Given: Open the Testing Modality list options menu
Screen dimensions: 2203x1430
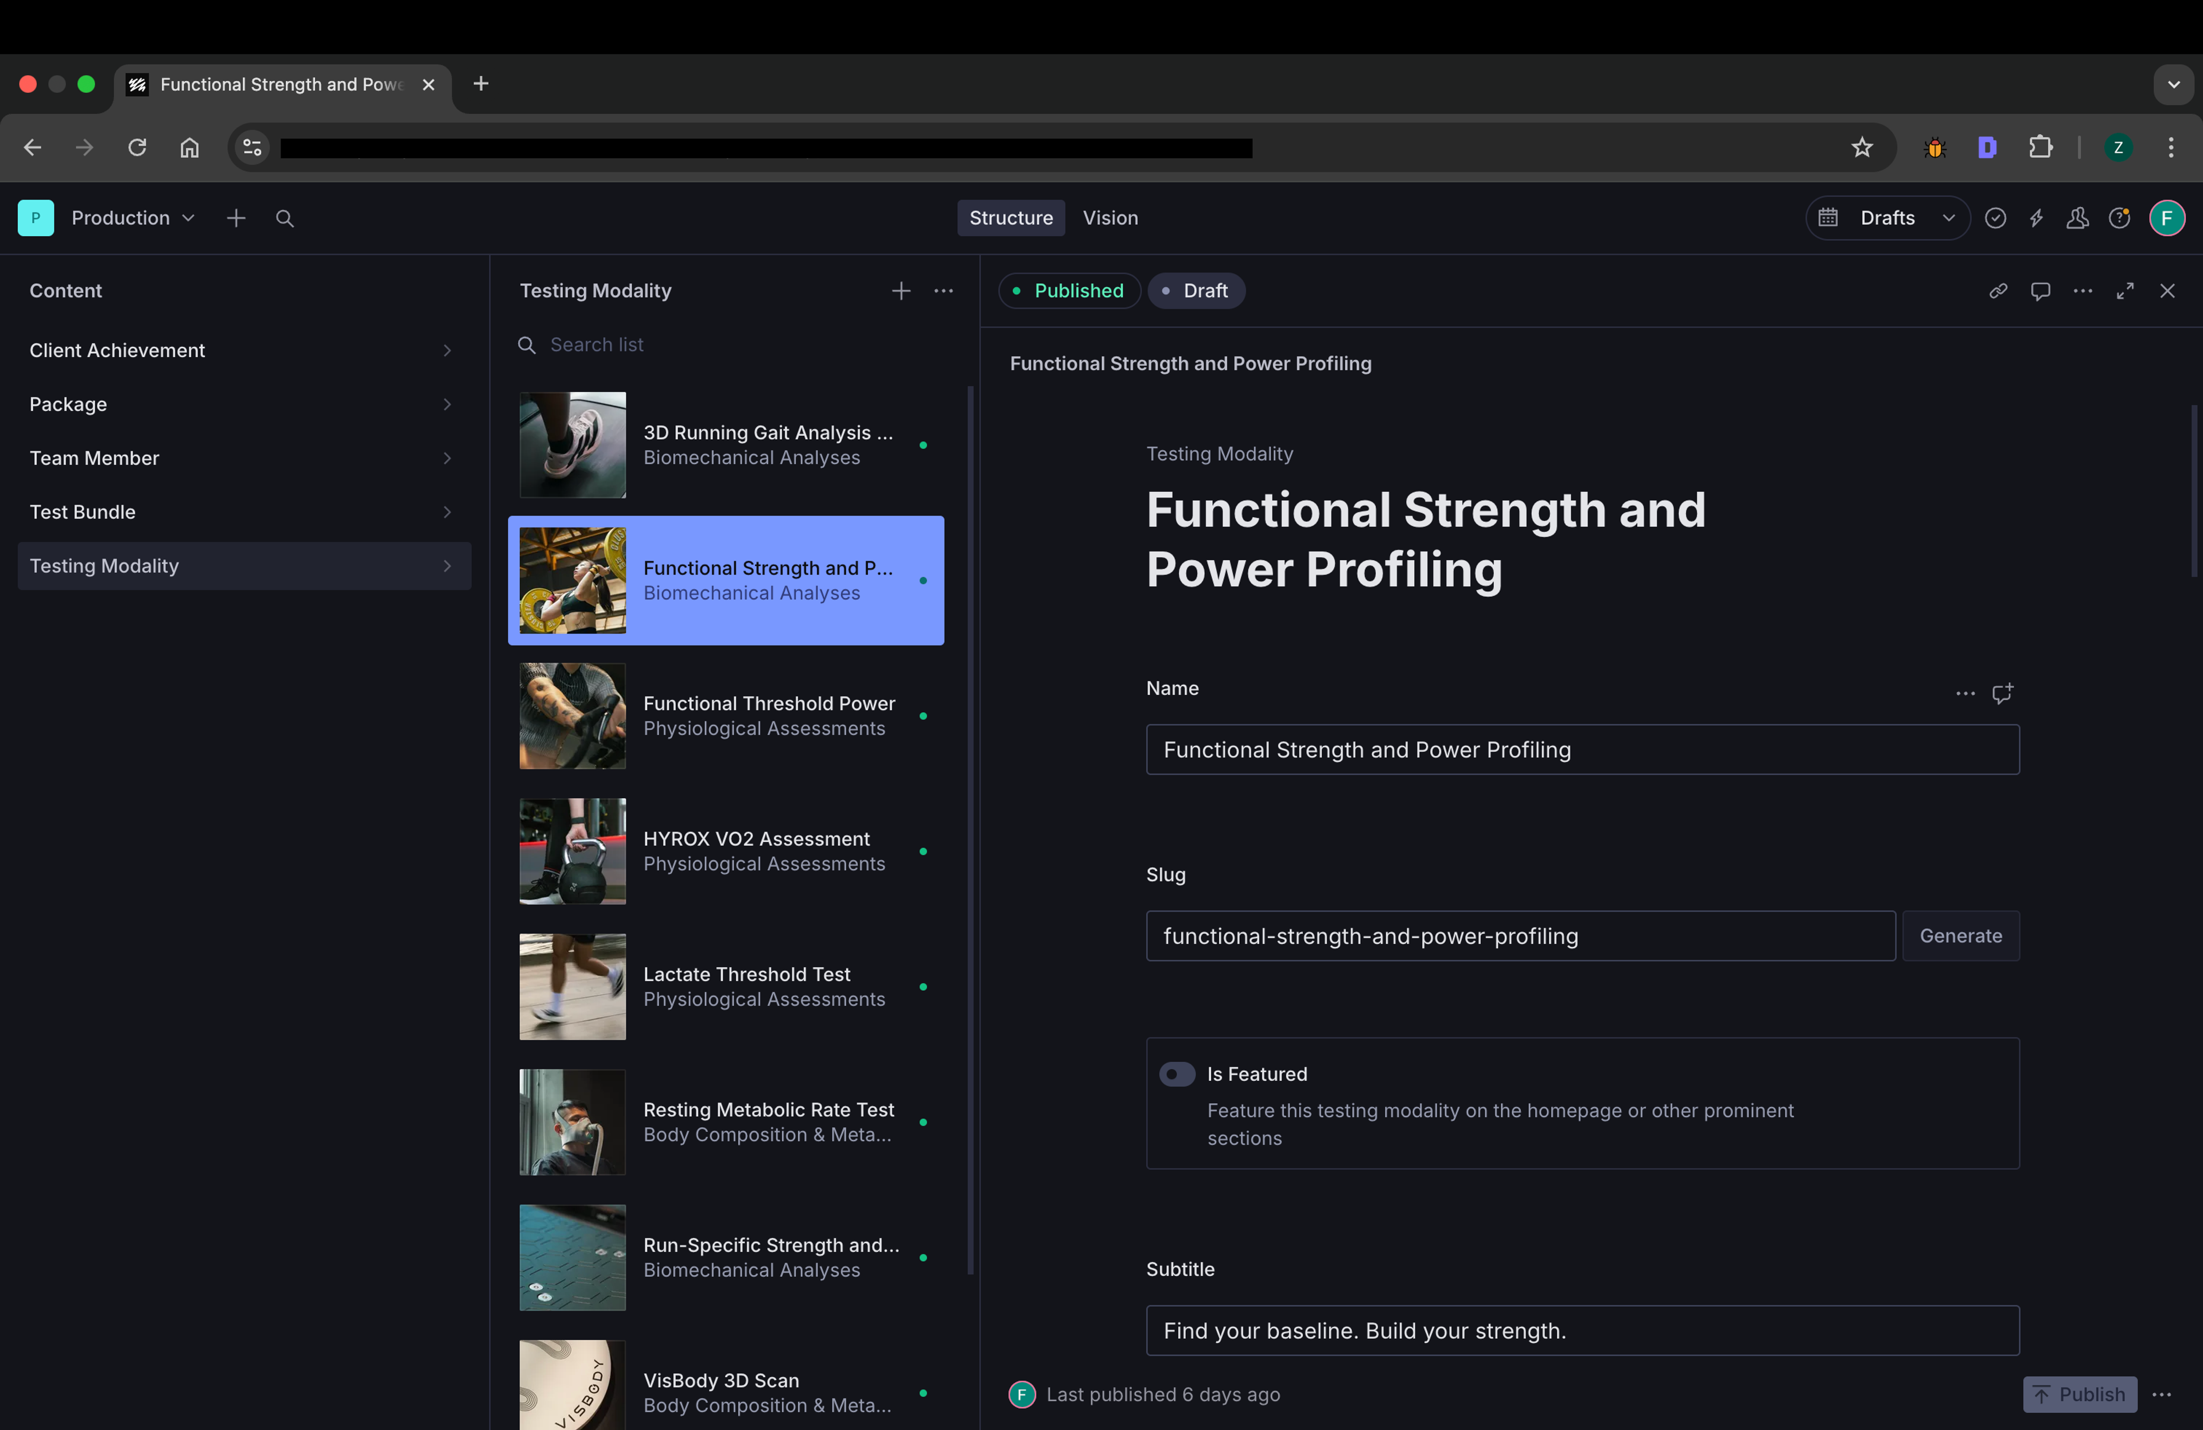Looking at the screenshot, I should point(943,291).
